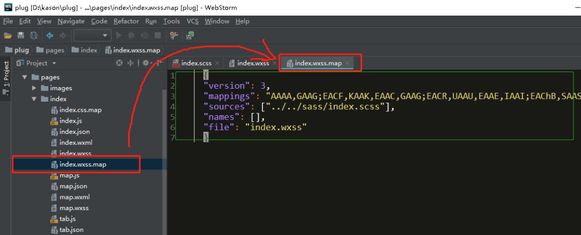The width and height of the screenshot is (581, 235).
Task: Click the Synchronize refresh icon
Action: (34, 35)
